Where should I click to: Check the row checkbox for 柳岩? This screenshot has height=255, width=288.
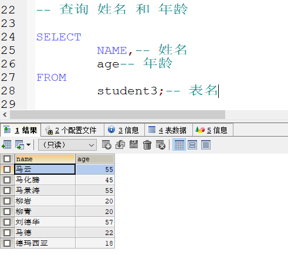7,201
